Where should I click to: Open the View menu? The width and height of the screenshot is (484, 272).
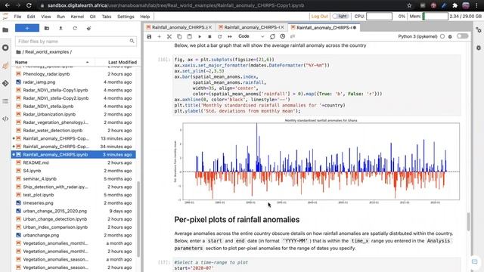tap(45, 17)
